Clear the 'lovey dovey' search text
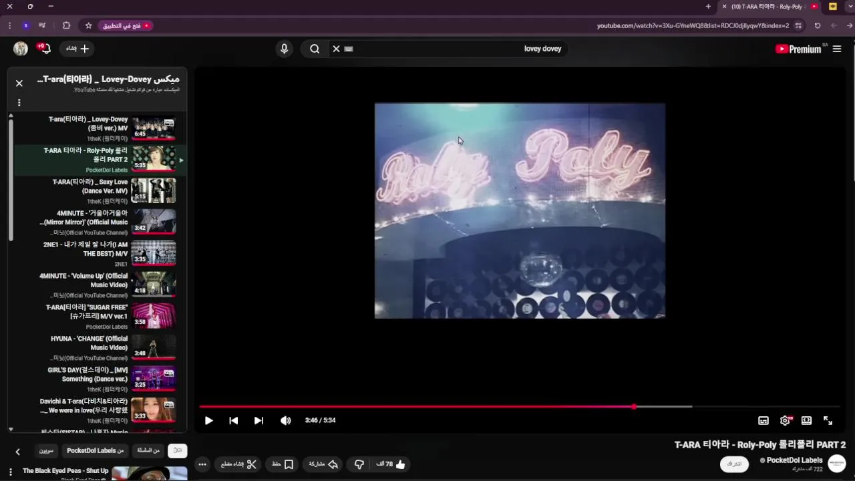This screenshot has width=855, height=481. pos(336,49)
